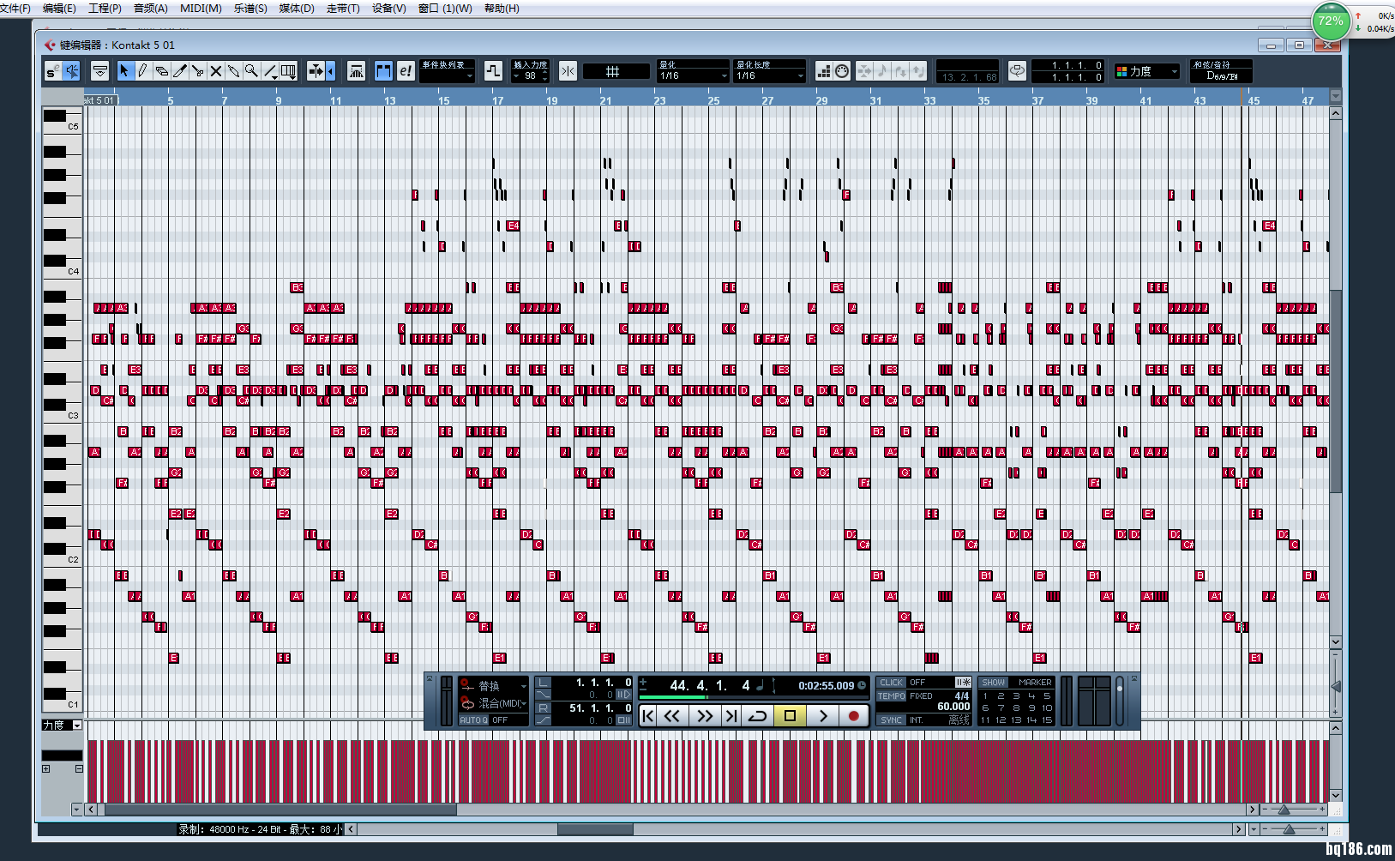1395x861 pixels.
Task: Click the grid snap type field
Action: pos(616,72)
